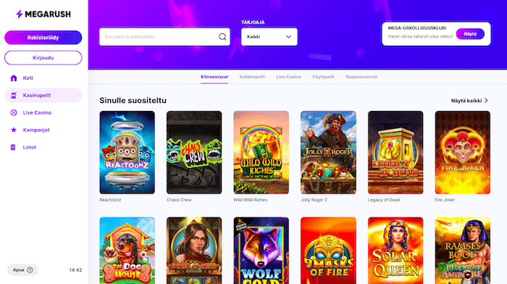Click the Apua help question mark icon

pyautogui.click(x=30, y=270)
